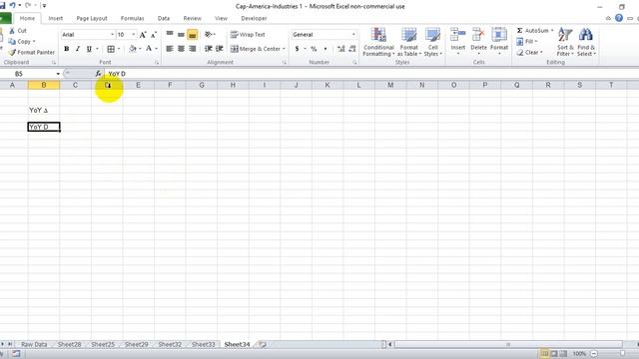
Task: Apply the cell borders icon
Action: [x=111, y=49]
